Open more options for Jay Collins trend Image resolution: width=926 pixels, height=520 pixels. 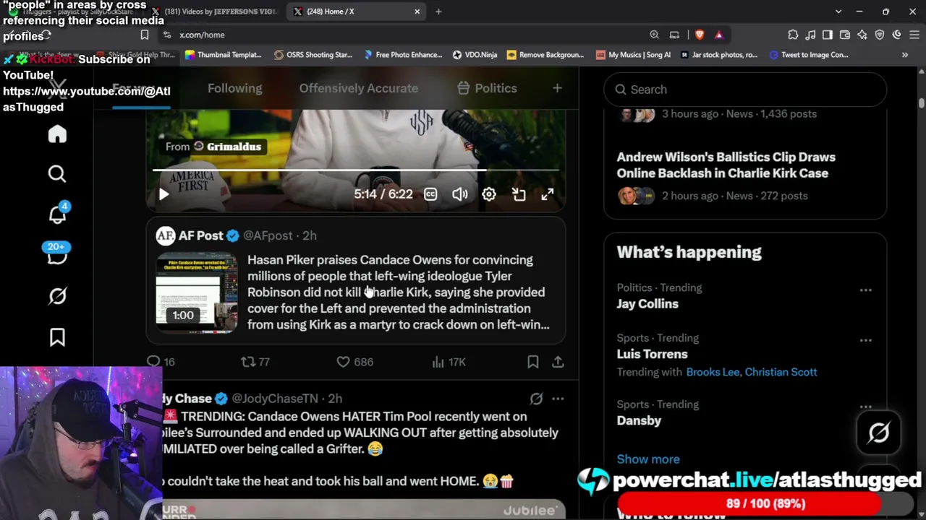pyautogui.click(x=865, y=290)
